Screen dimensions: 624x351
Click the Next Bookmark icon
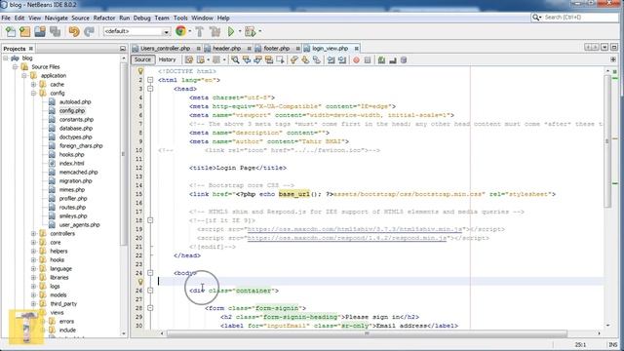click(305, 60)
